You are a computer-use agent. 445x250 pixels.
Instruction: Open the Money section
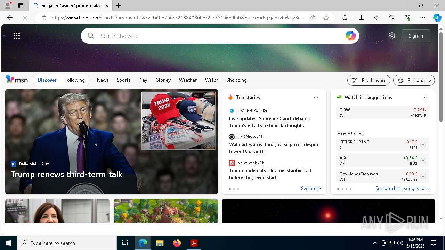(x=163, y=80)
